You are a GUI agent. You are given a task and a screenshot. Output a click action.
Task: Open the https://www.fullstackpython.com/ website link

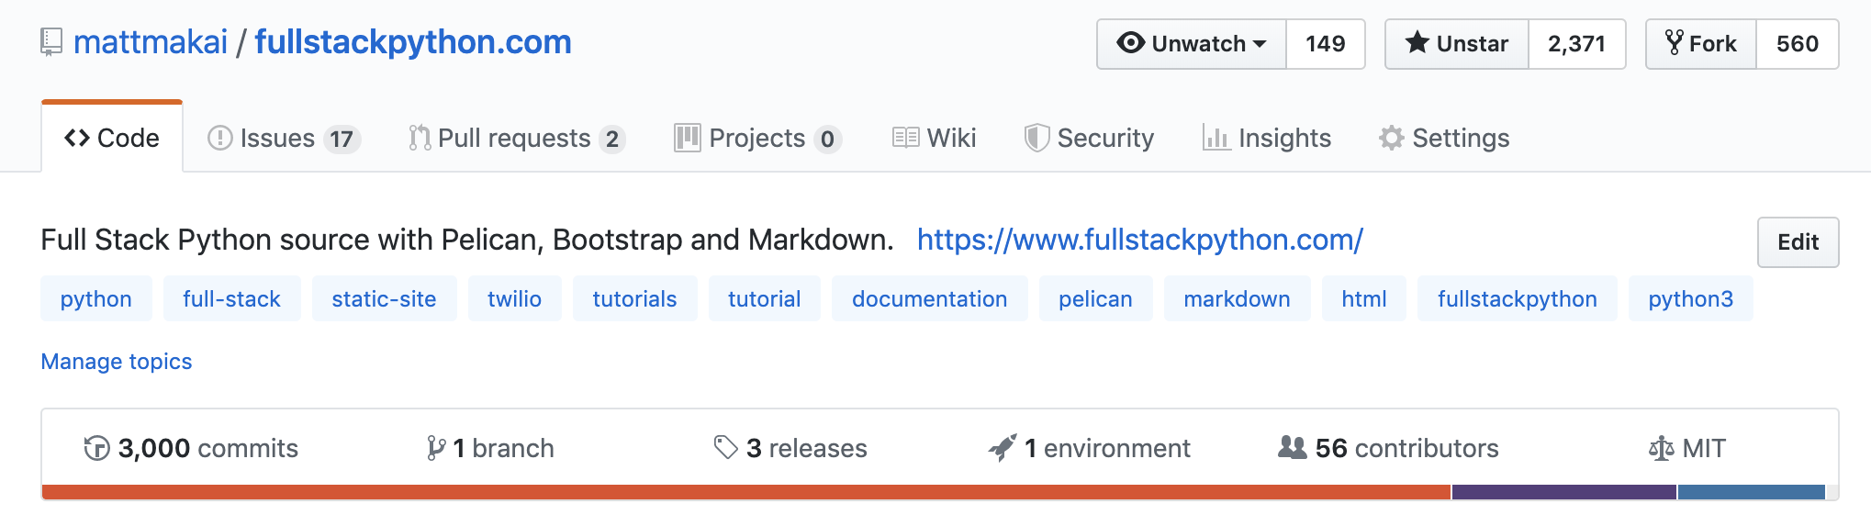tap(1140, 240)
